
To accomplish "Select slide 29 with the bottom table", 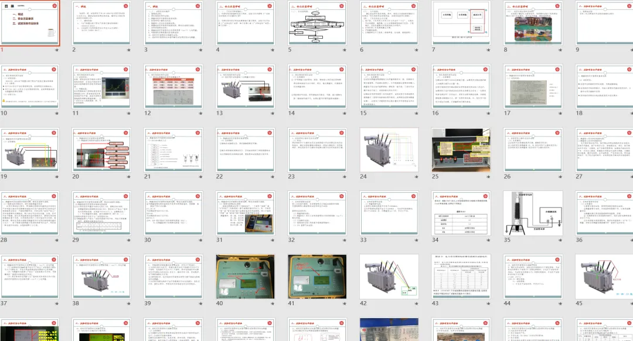I will 102,213.
